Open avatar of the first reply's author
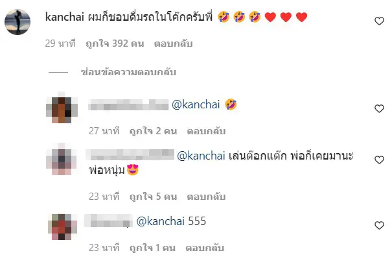Image resolution: width=392 pixels, height=264 pixels. (x=62, y=108)
